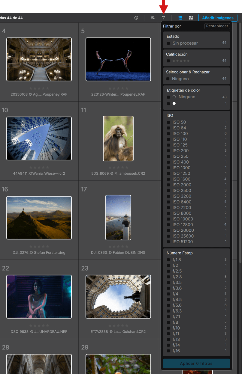Open the image info icon
Screen dimensions: 242x374
click(x=136, y=18)
